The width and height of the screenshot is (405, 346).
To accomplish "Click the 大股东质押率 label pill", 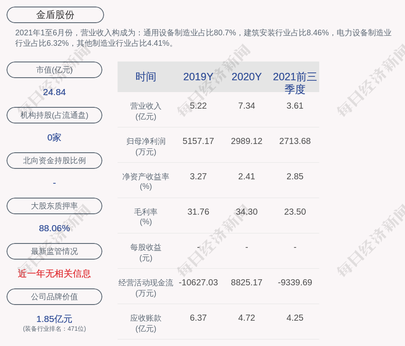I will pos(54,206).
